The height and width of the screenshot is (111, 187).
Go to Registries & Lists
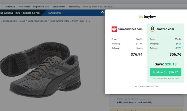[x=41, y=7]
